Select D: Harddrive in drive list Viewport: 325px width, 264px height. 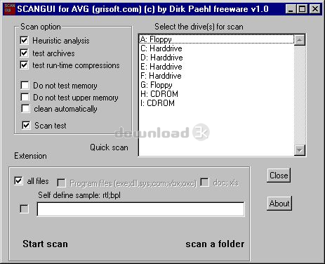pyautogui.click(x=216, y=58)
